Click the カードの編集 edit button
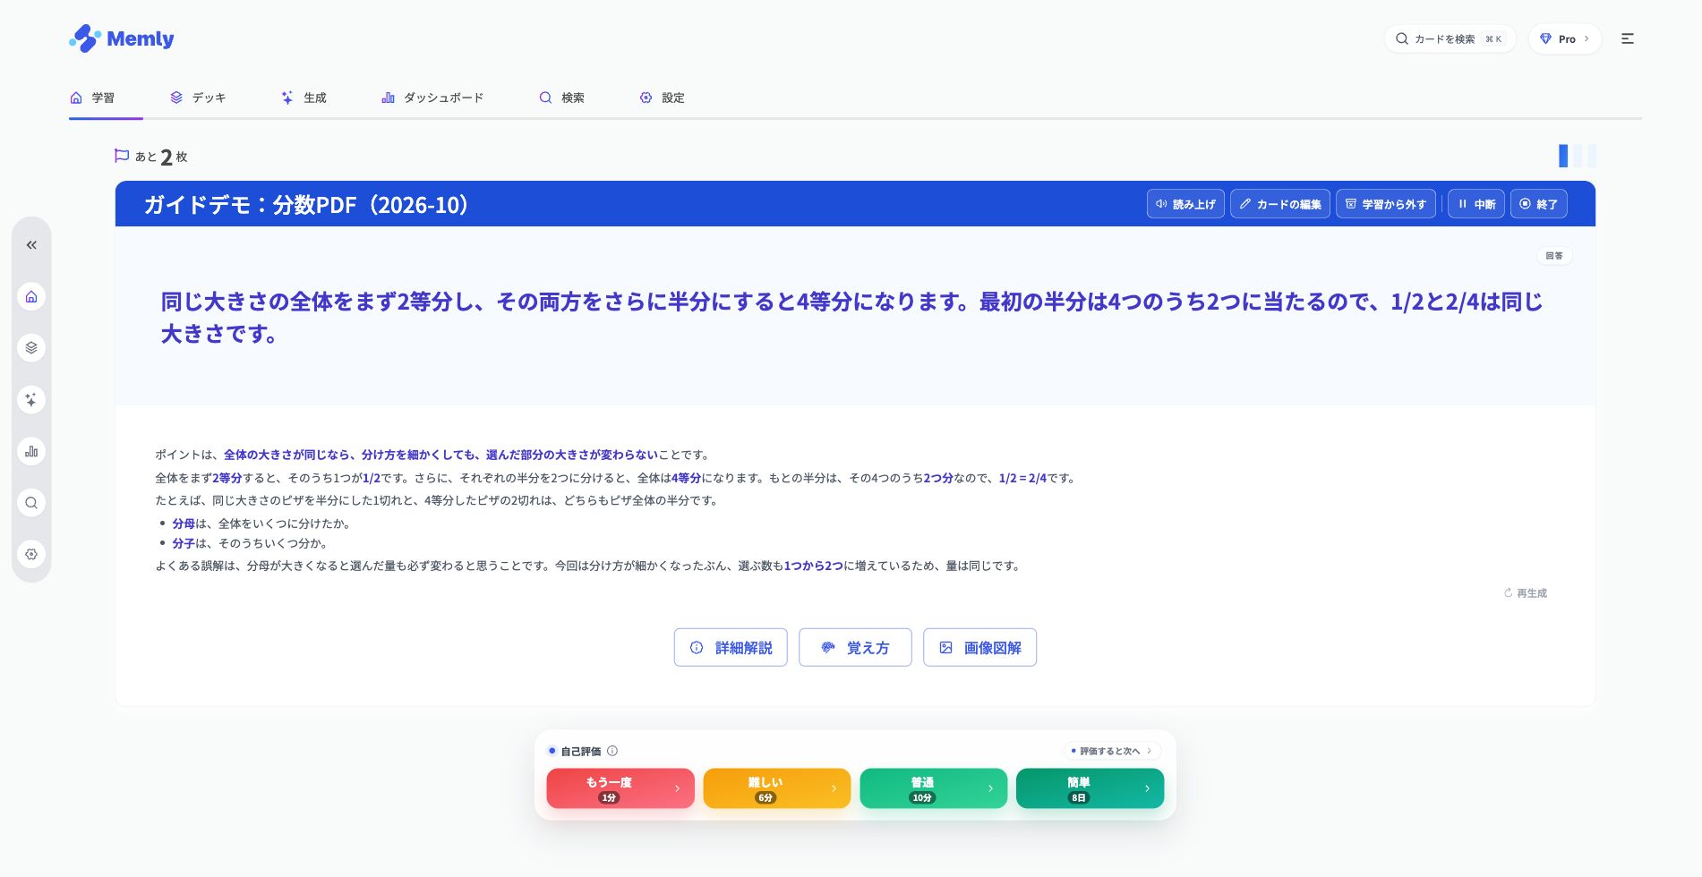The image size is (1702, 877). click(1280, 204)
